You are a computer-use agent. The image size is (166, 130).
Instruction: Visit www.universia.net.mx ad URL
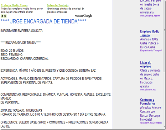click(150, 16)
